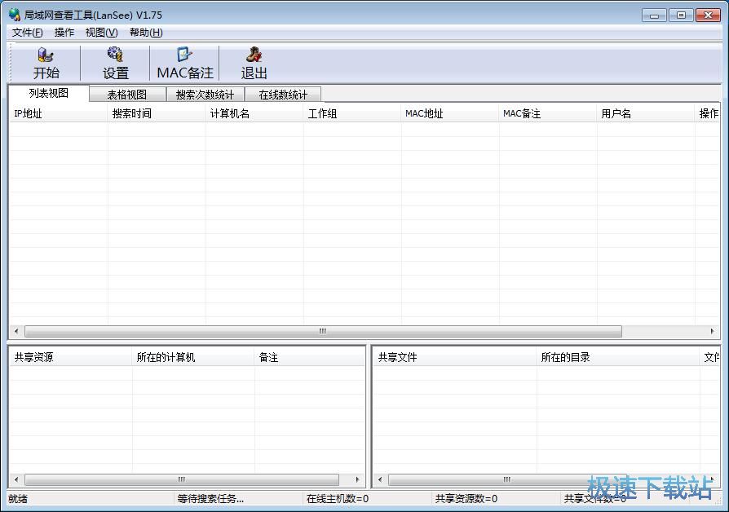729x512 pixels.
Task: Open the 操作 menu
Action: (64, 33)
